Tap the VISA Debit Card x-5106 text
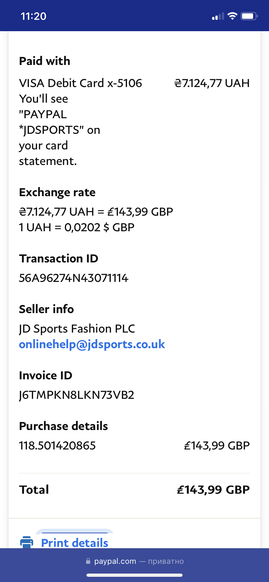269x582 pixels. coord(81,83)
